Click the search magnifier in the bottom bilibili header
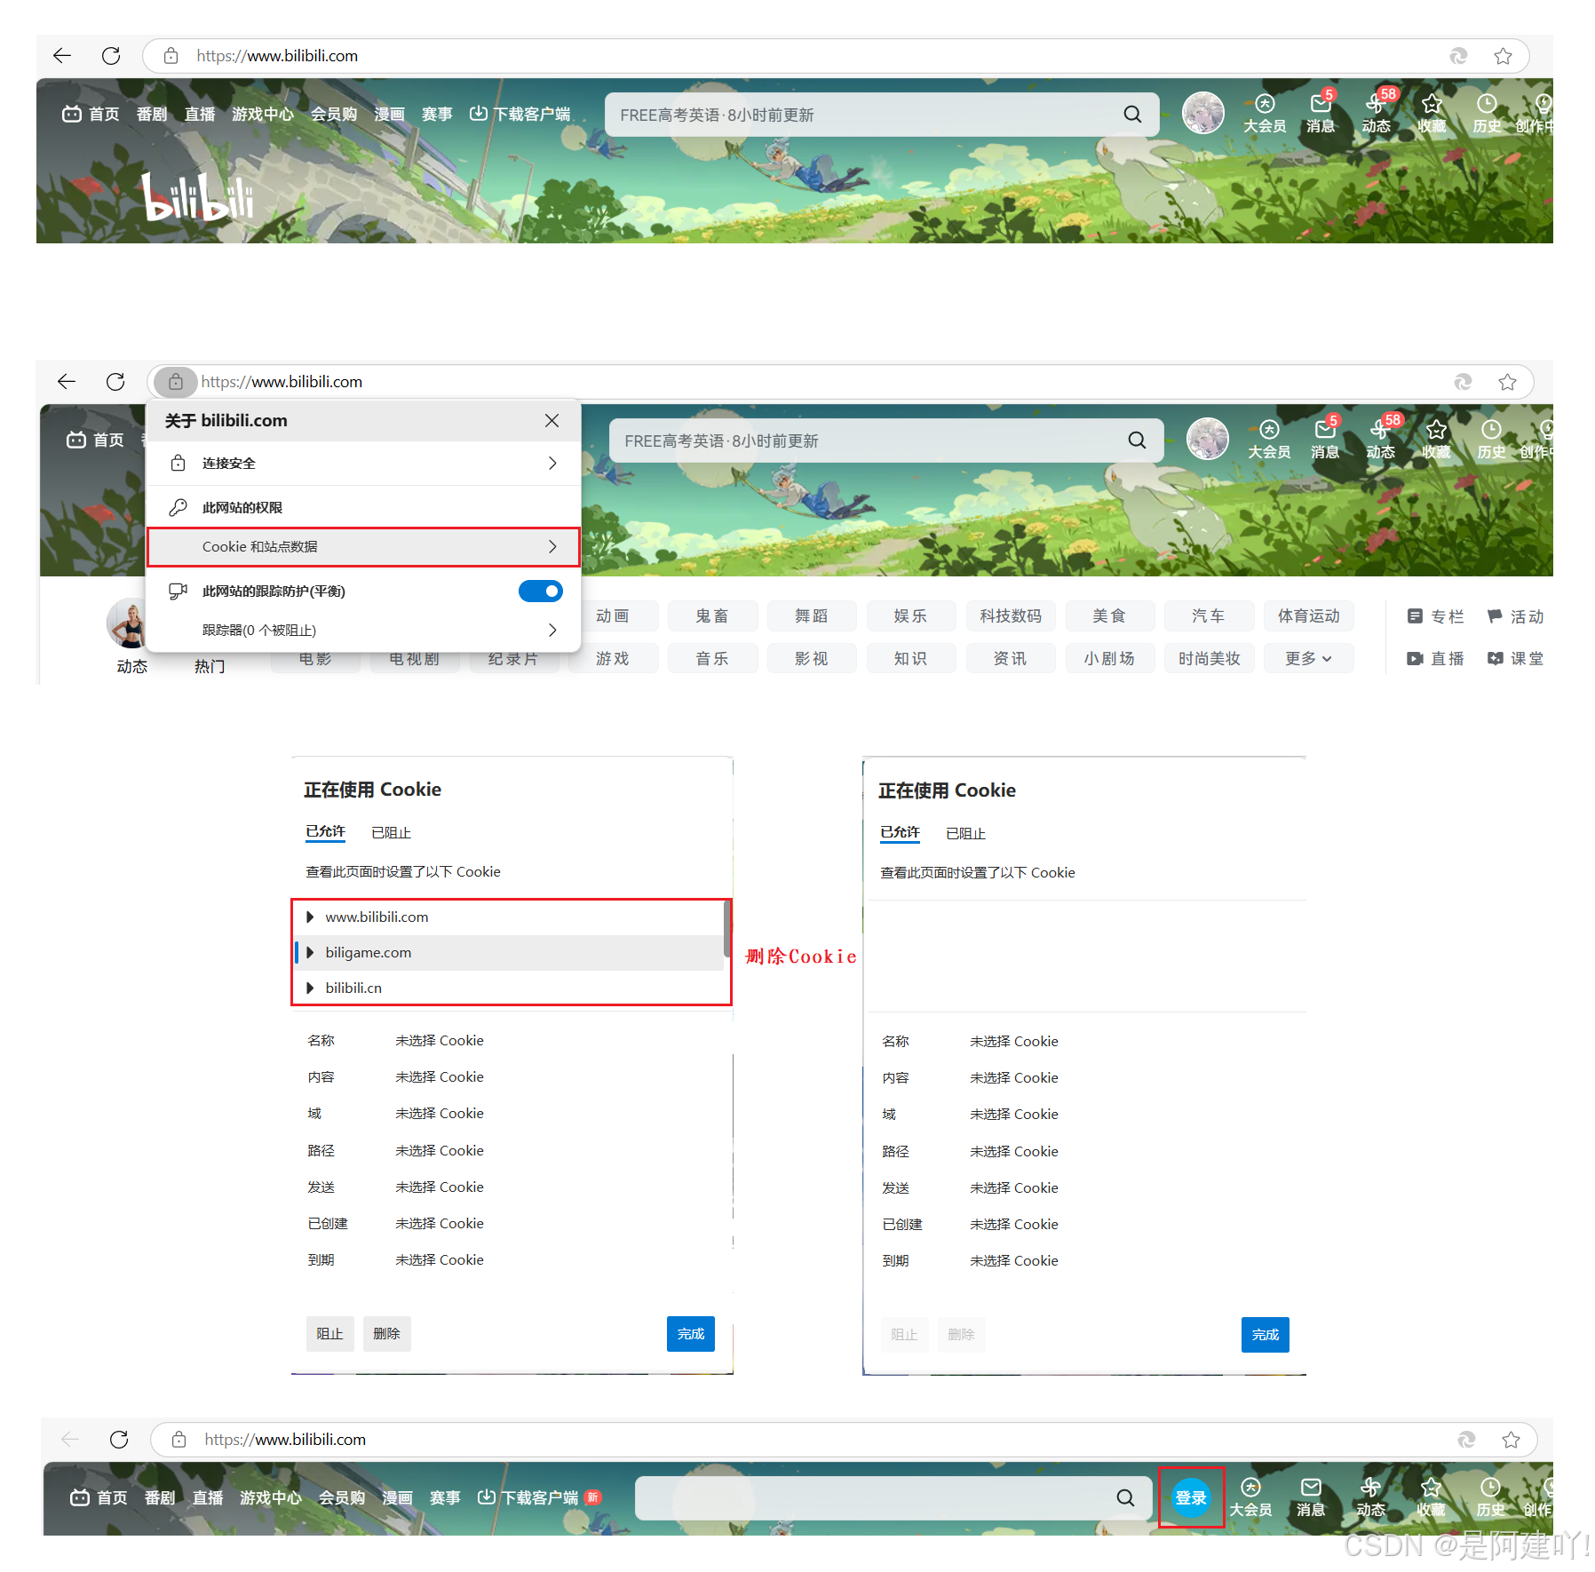Viewport: 1595px width, 1572px height. coord(1125,1498)
